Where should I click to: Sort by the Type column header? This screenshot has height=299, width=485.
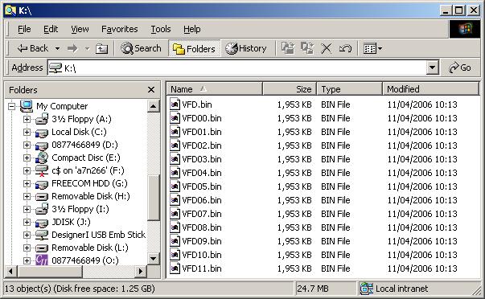[350, 89]
